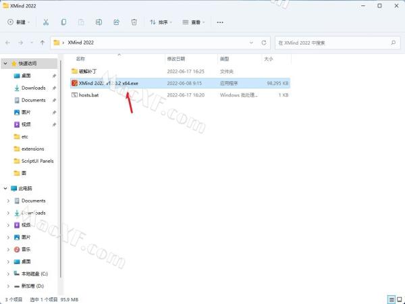
Task: Open Pictures in Quick access
Action: point(26,112)
